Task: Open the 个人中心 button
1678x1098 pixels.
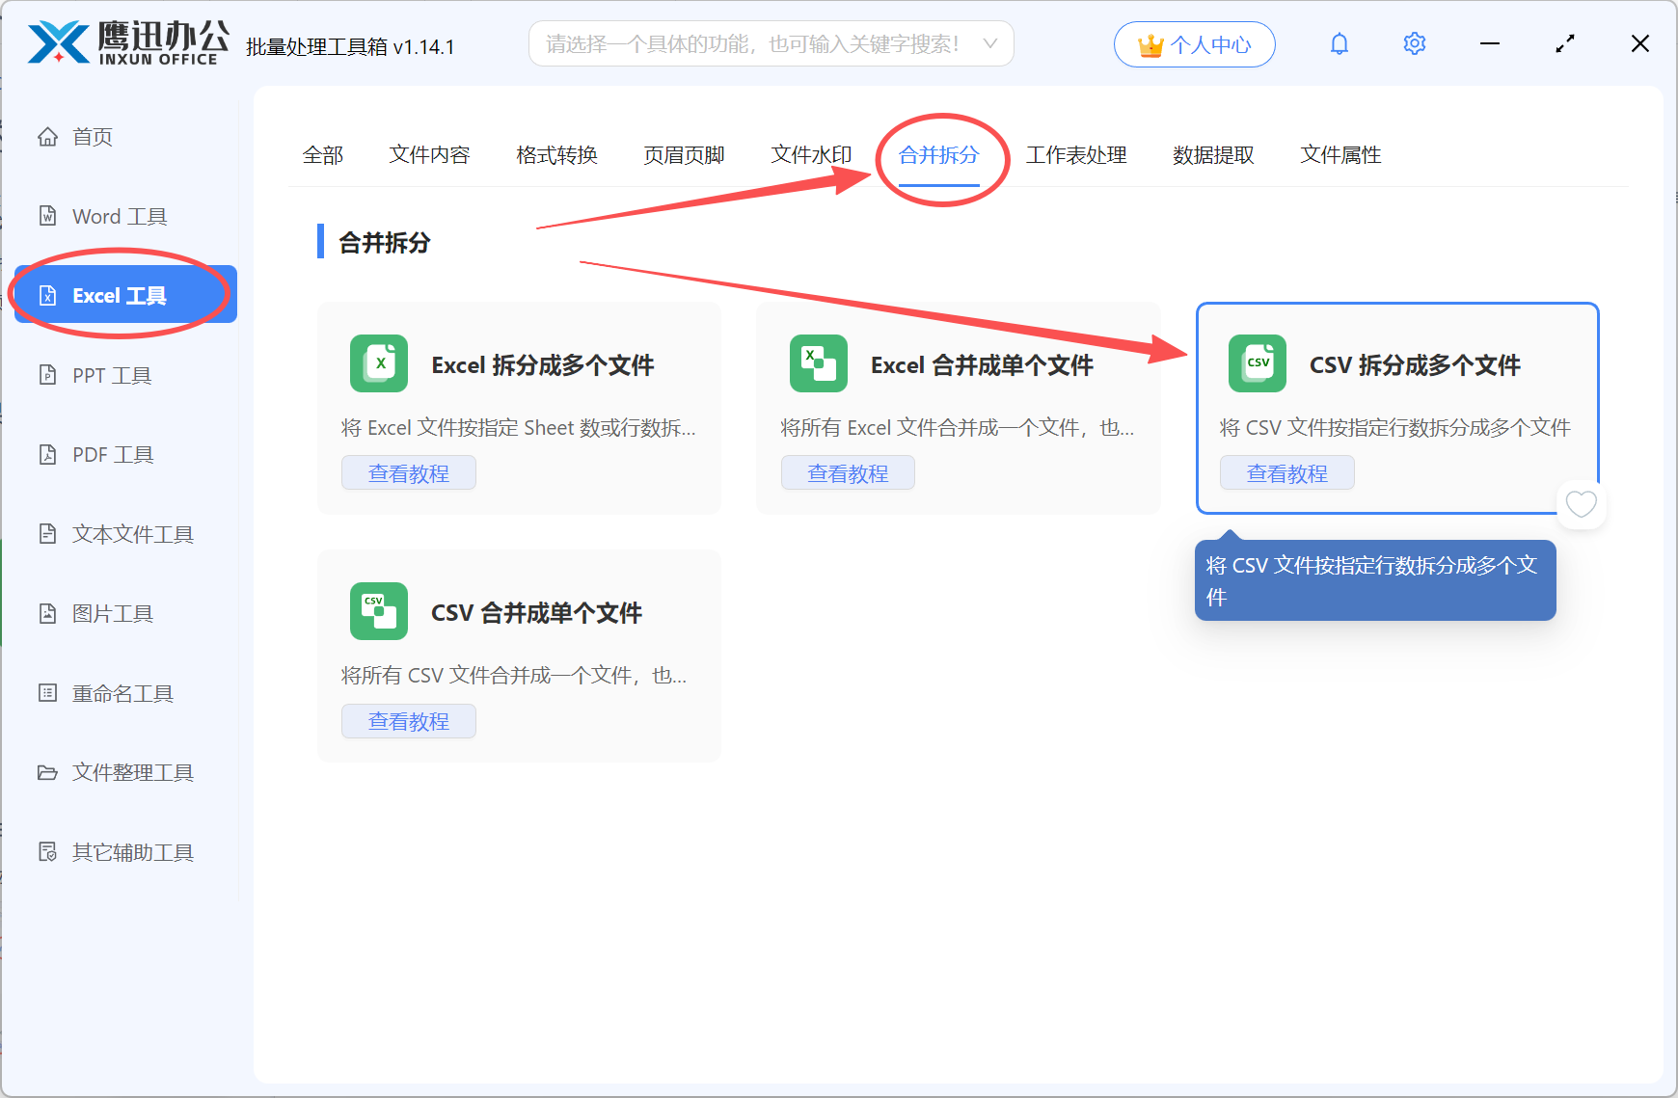Action: pyautogui.click(x=1194, y=43)
